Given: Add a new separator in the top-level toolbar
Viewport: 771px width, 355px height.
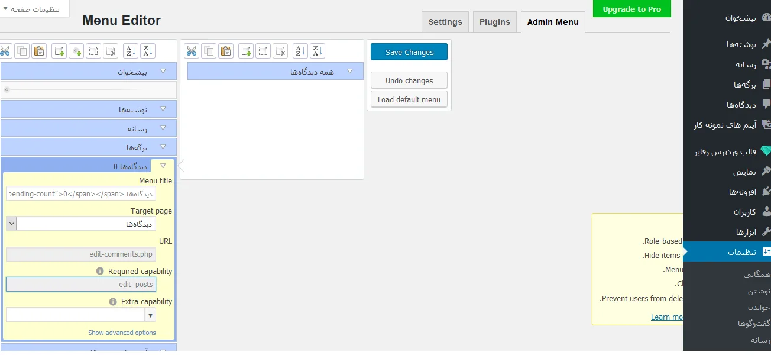Looking at the screenshot, I should point(76,51).
